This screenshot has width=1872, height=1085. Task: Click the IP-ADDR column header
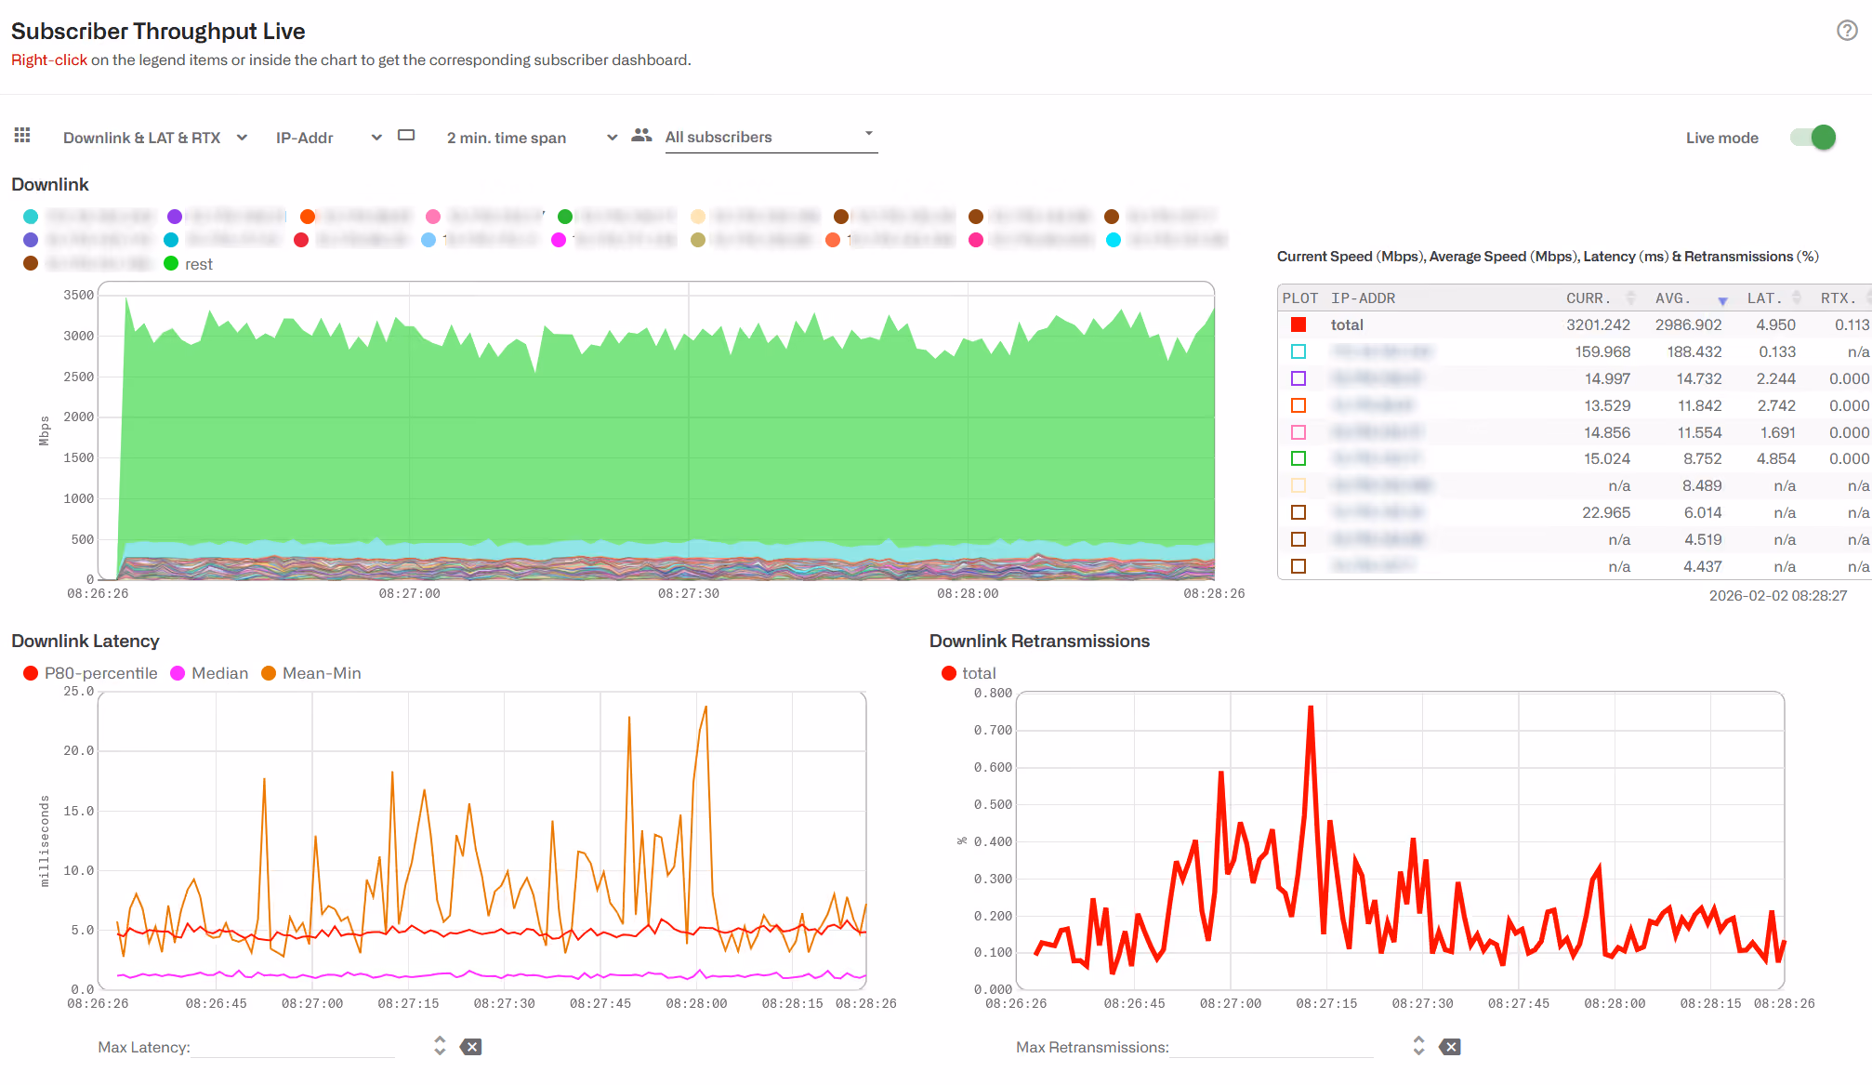coord(1364,298)
